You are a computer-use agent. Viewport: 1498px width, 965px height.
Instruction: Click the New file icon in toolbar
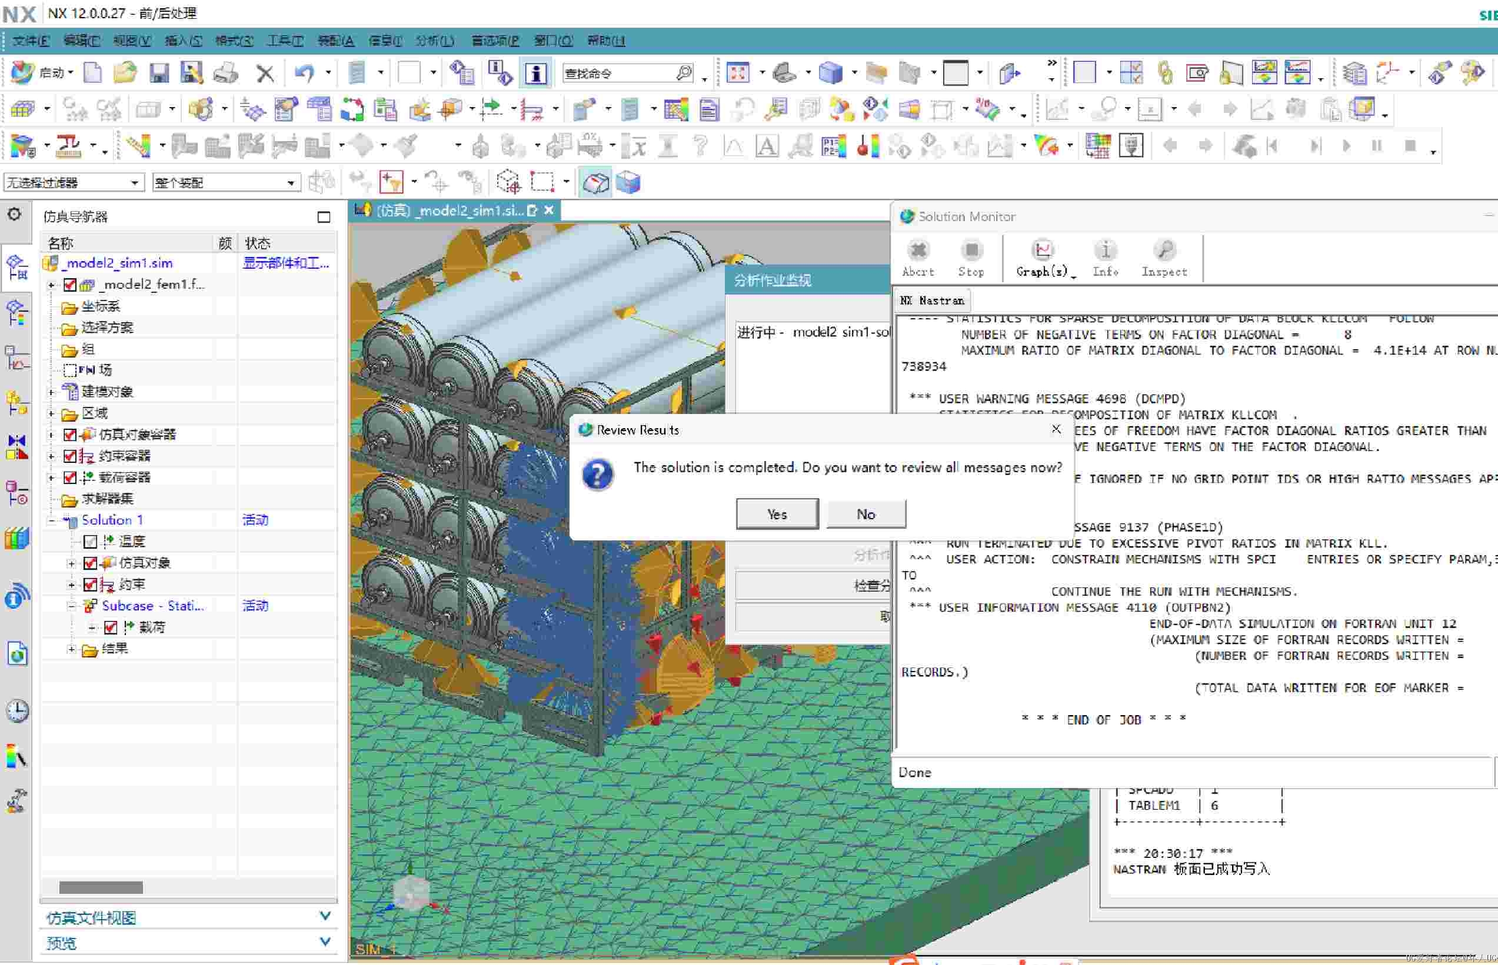pyautogui.click(x=93, y=73)
